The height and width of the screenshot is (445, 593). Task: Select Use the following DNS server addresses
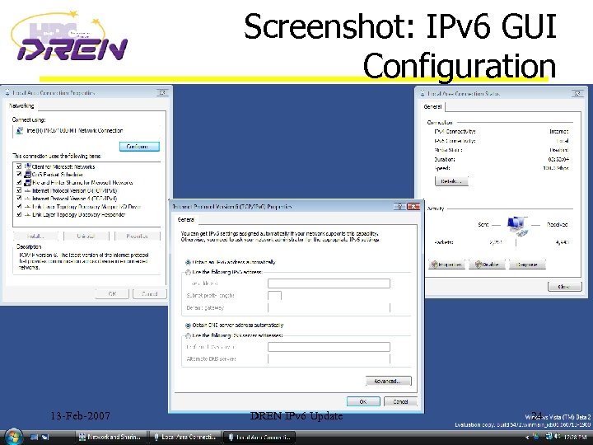(188, 335)
